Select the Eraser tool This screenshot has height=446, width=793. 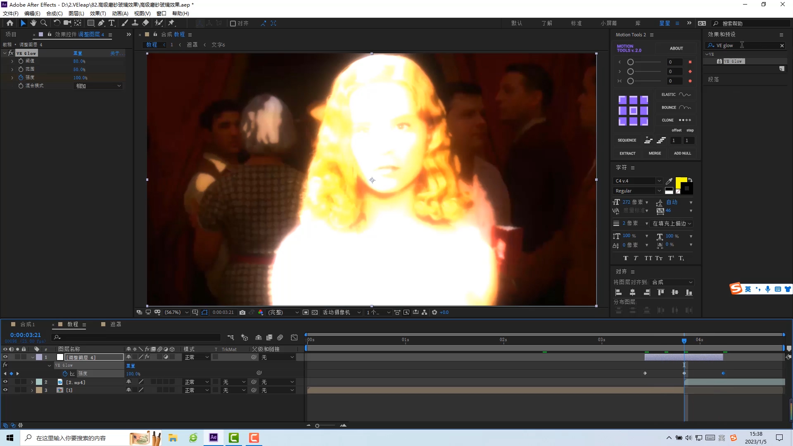[145, 23]
